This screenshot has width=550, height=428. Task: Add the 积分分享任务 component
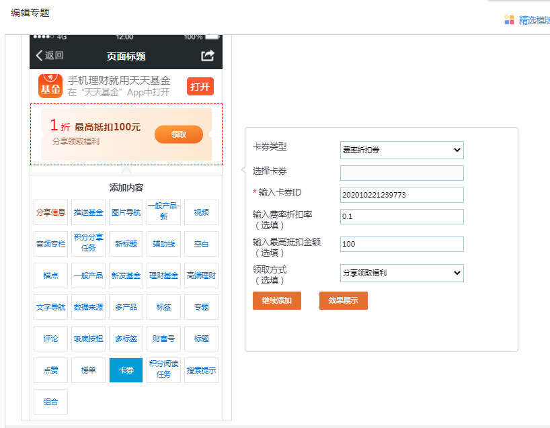pos(88,244)
